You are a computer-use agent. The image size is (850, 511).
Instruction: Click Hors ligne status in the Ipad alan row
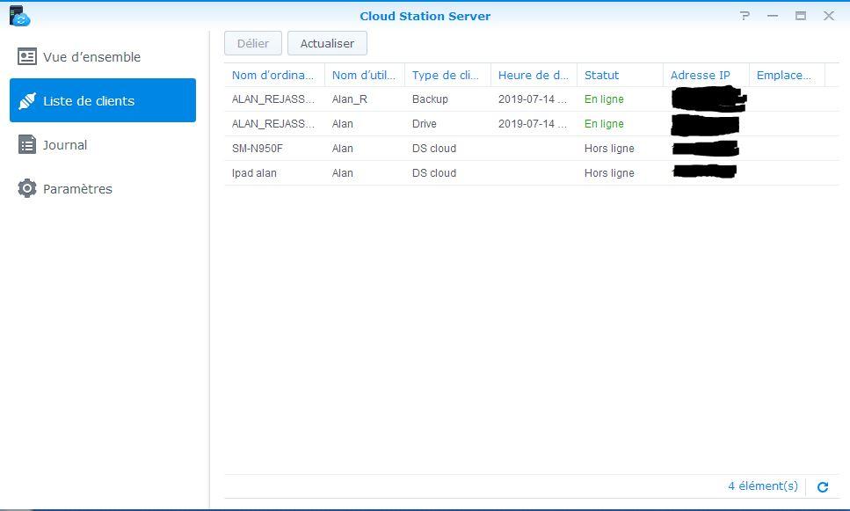coord(609,173)
